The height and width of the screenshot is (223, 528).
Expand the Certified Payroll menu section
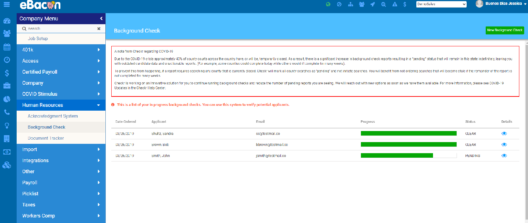coord(61,72)
